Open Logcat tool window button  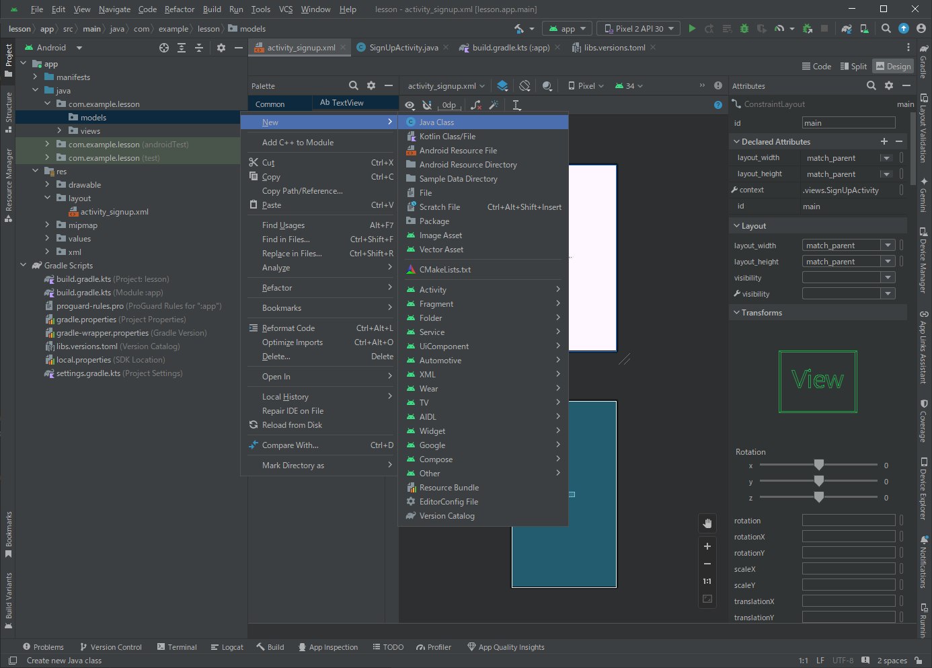tap(227, 647)
